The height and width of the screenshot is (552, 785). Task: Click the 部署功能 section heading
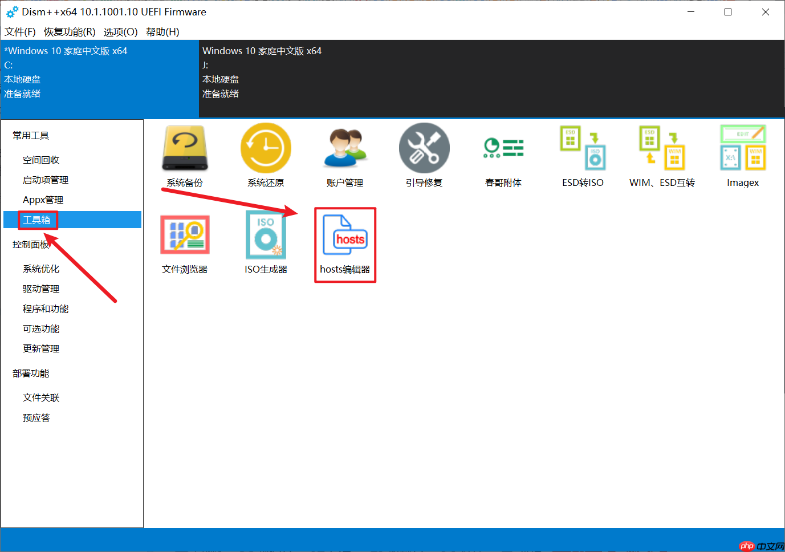click(x=31, y=374)
